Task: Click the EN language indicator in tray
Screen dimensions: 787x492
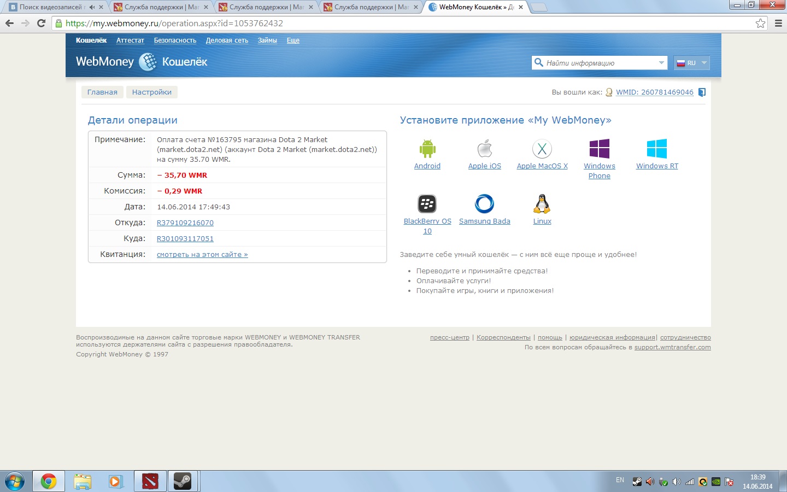Action: point(620,480)
